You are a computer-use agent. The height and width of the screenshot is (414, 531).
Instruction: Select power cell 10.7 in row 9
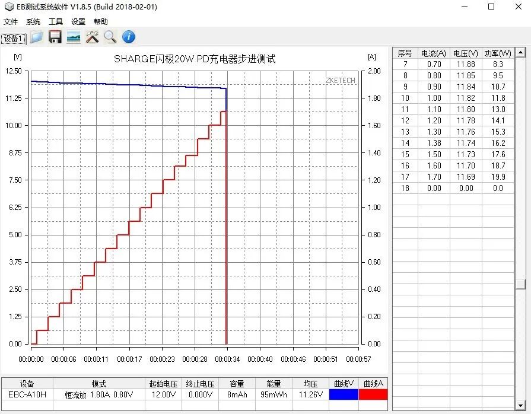pos(498,87)
